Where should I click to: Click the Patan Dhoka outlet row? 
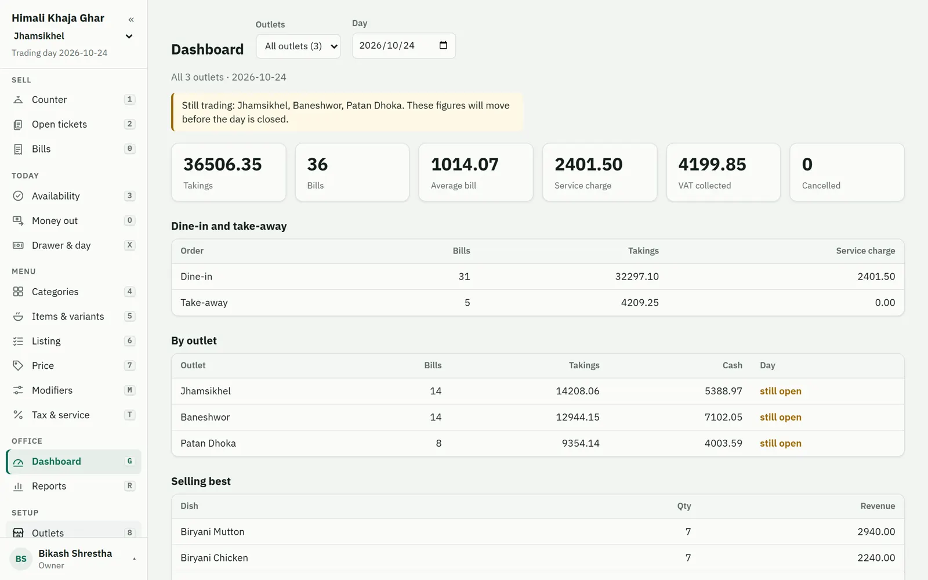click(x=538, y=443)
